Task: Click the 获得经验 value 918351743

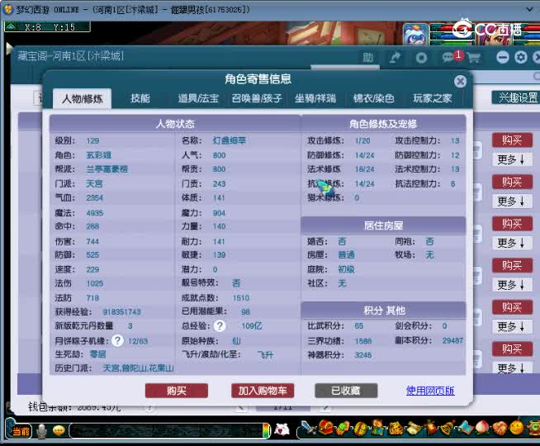Action: click(121, 311)
